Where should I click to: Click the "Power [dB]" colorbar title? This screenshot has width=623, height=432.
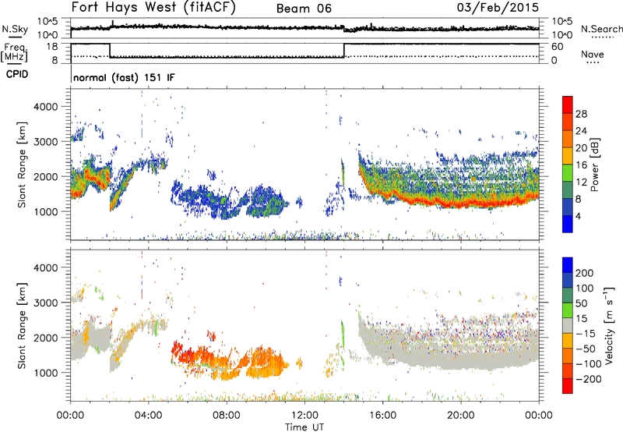pos(594,165)
